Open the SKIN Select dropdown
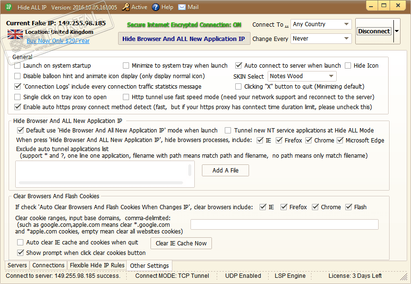This screenshot has height=284, width=411. pyautogui.click(x=302, y=76)
